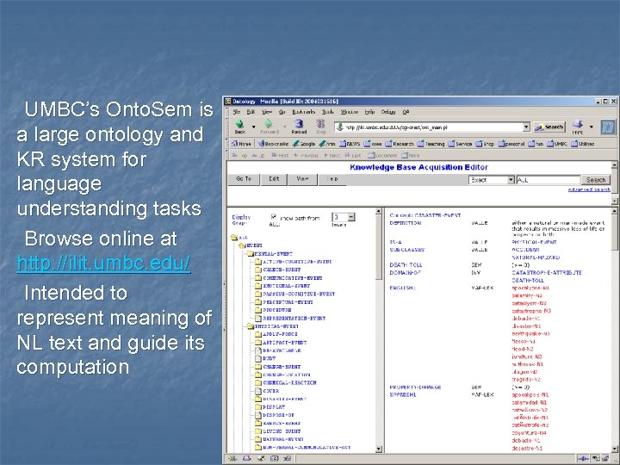
Task: Open the URL bar history dropdown
Action: pyautogui.click(x=526, y=127)
